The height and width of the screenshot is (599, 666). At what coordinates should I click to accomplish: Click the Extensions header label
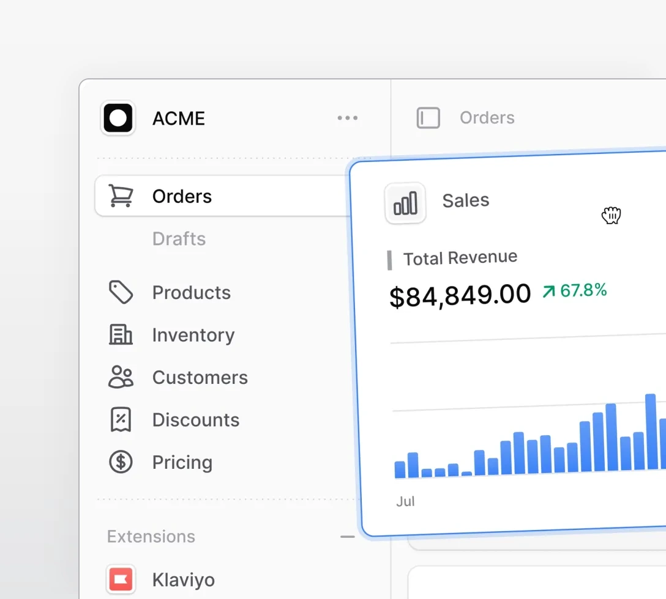point(151,537)
